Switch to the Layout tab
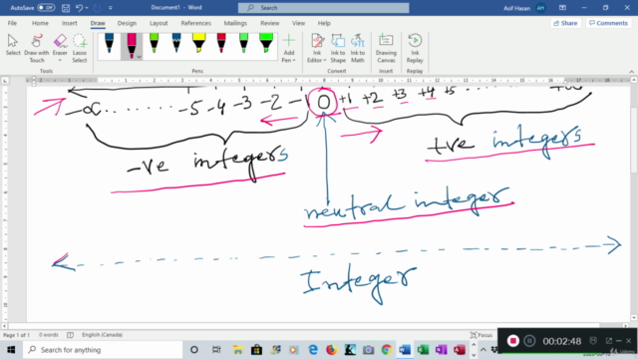The width and height of the screenshot is (638, 359). pyautogui.click(x=159, y=23)
